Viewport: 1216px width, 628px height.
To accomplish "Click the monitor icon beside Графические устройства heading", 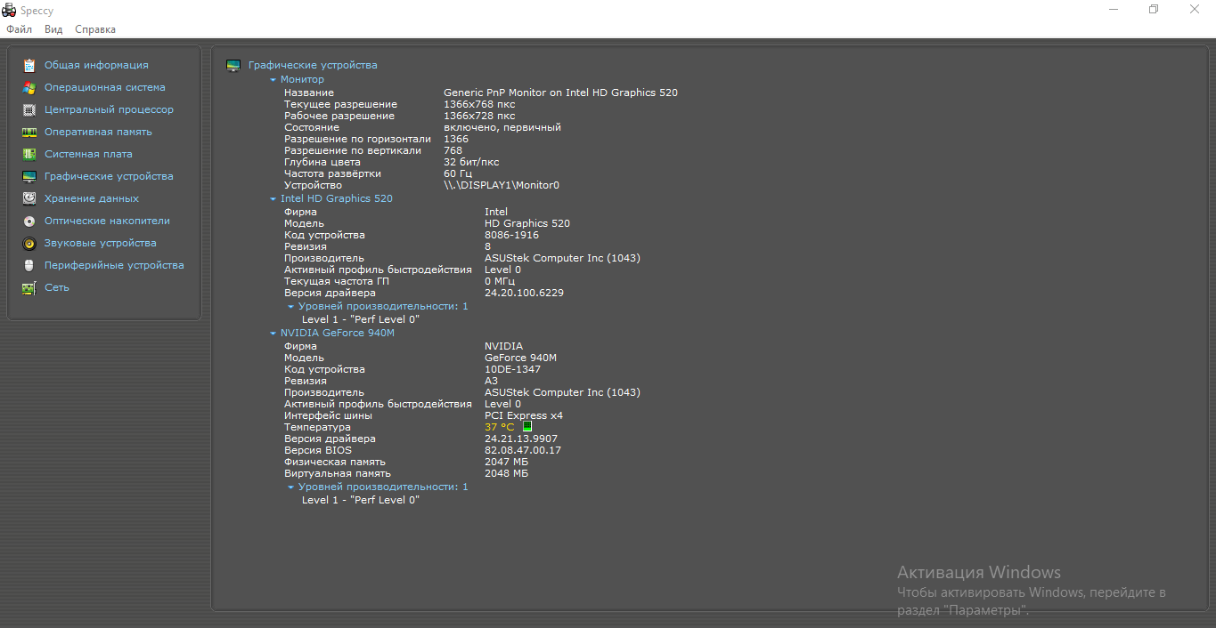I will (233, 65).
